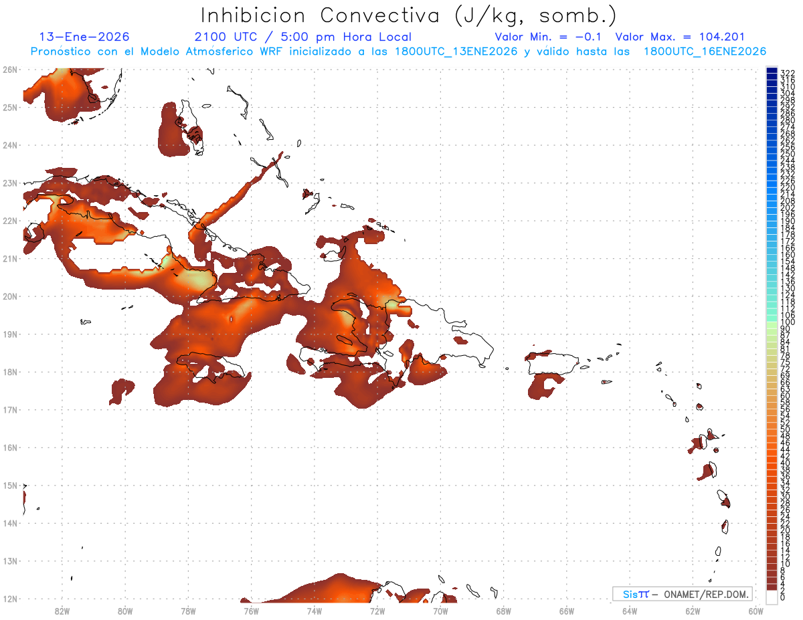Viewport: 803px width, 620px height.
Task: Click the '70W' longitude label
Action: tap(440, 611)
